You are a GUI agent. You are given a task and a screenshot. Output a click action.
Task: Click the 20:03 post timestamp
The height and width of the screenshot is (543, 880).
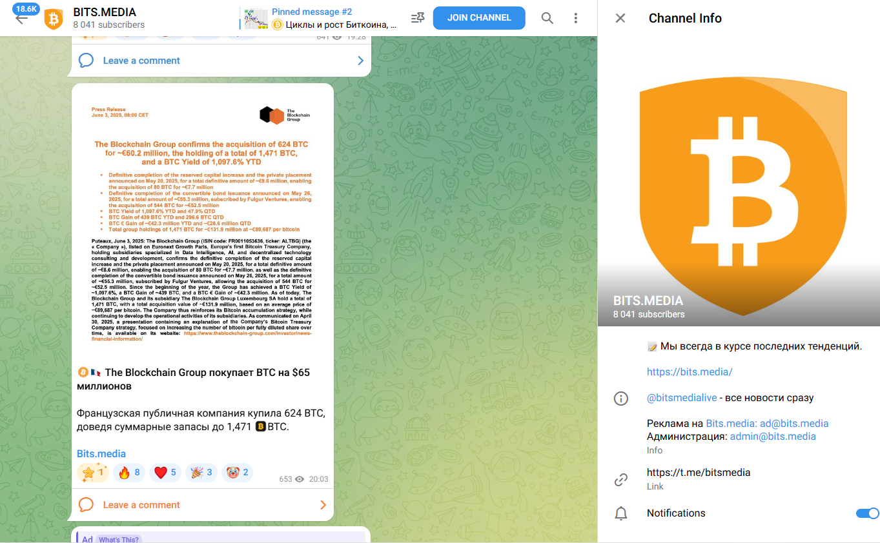(318, 479)
